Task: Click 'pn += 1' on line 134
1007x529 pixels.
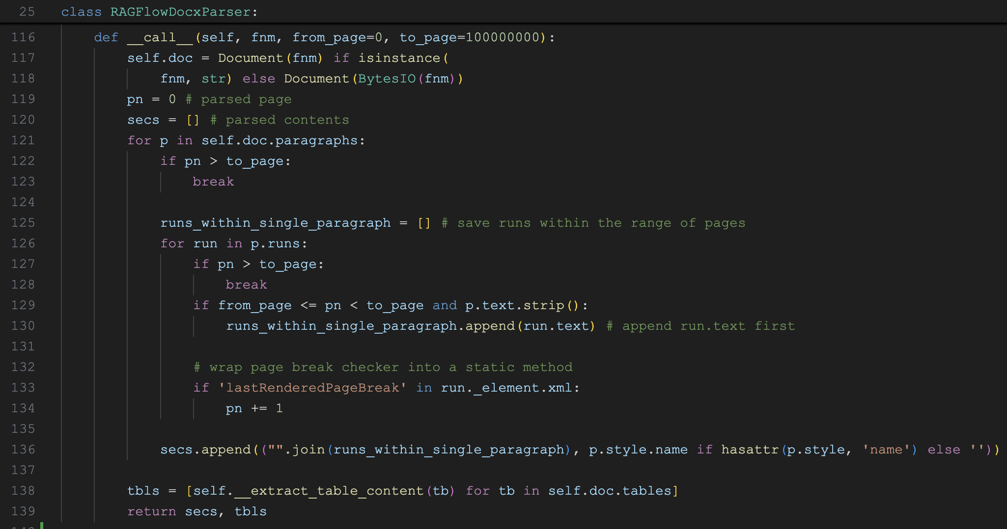Action: [x=254, y=408]
